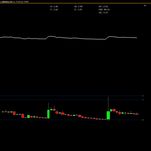Select the low value 'L: 1.35'
The width and height of the screenshot is (151, 151).
point(78,10)
